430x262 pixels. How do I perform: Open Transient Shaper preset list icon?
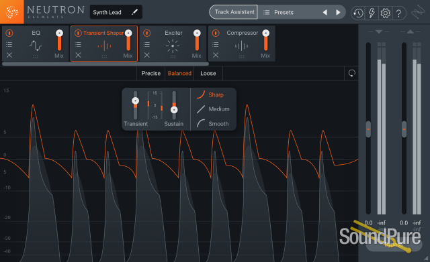(78, 44)
